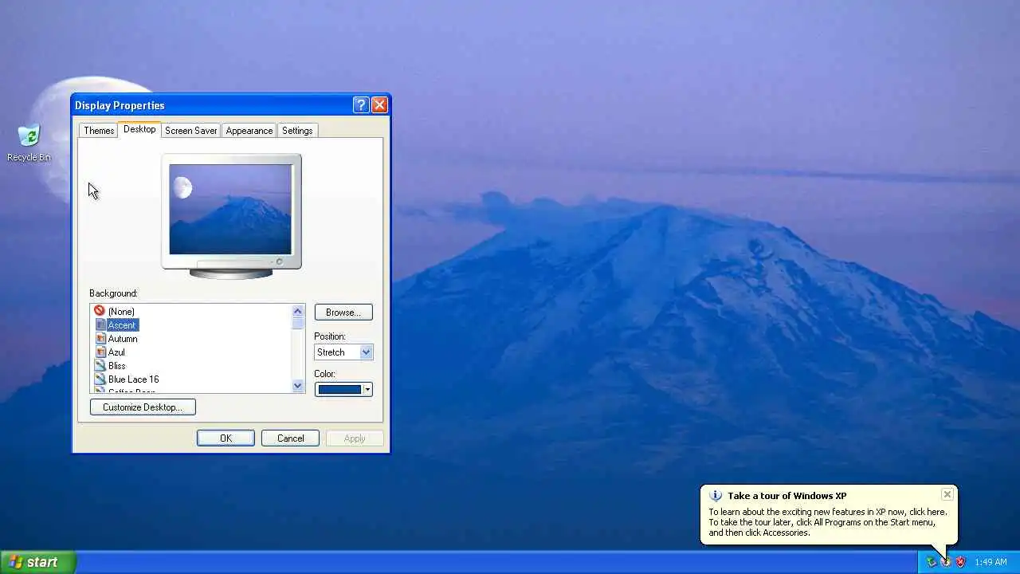Switch to the Screen Saver tab
1020x574 pixels.
point(191,131)
